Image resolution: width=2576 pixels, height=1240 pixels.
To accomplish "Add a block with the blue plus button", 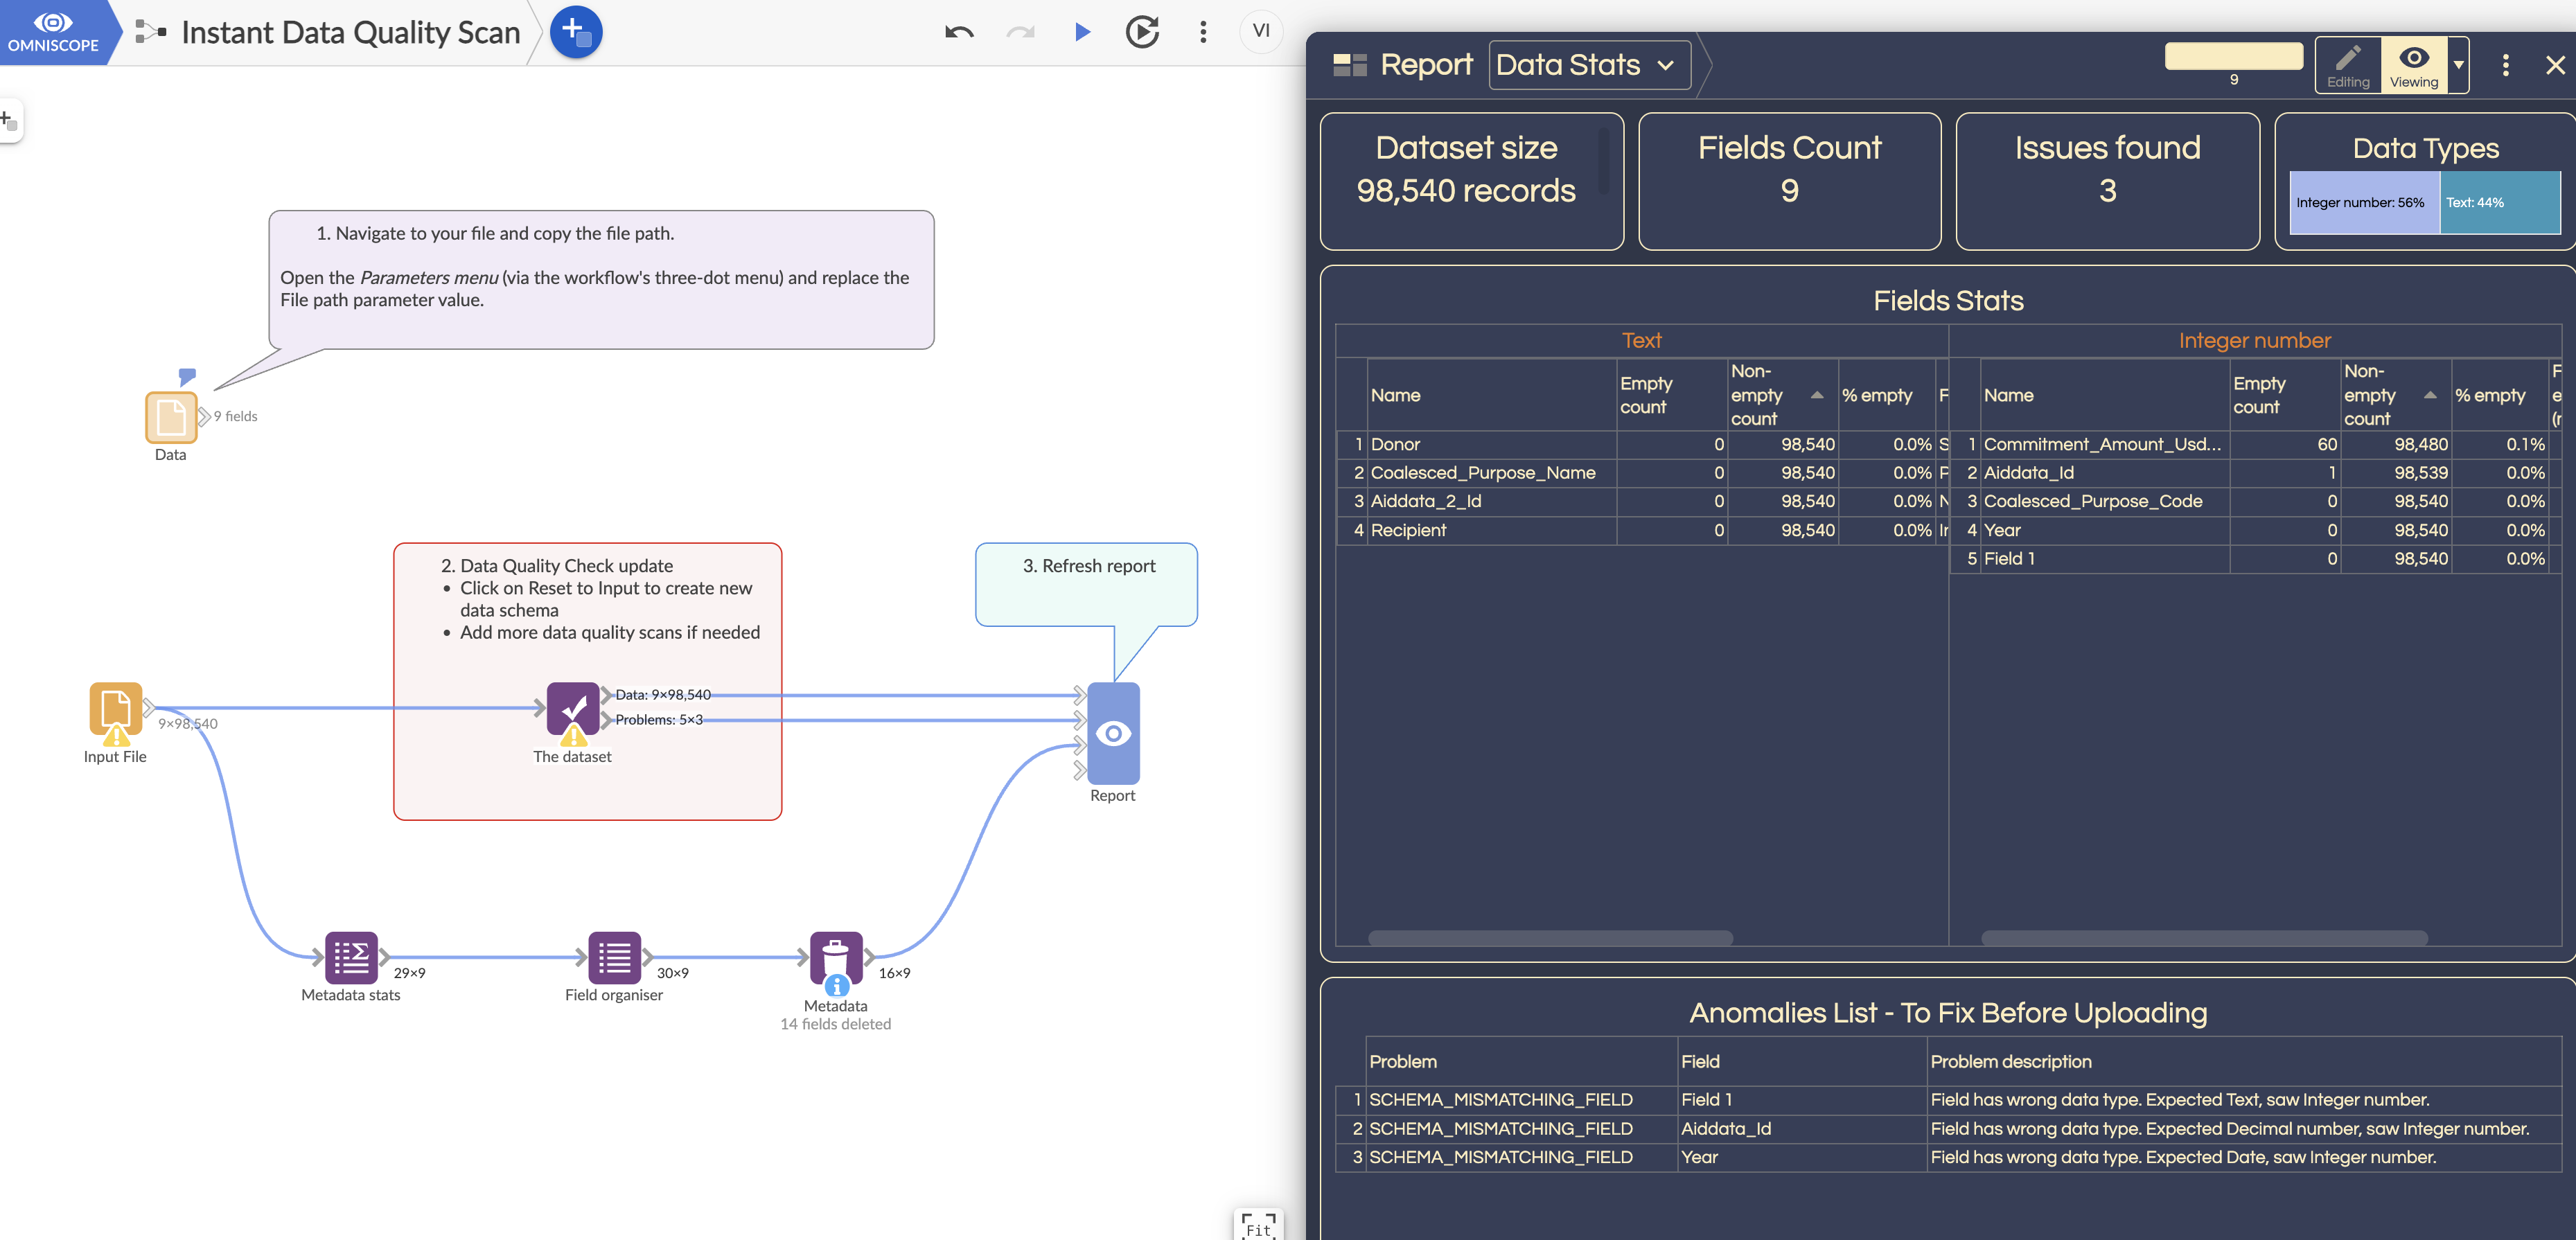I will (x=576, y=32).
